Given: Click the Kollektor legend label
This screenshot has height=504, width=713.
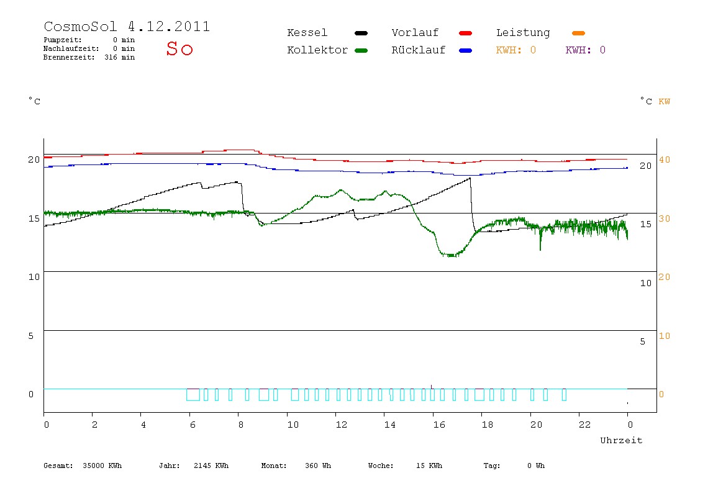Looking at the screenshot, I should click(317, 50).
